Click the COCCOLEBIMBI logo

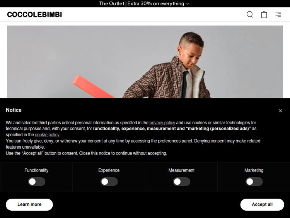(34, 14)
